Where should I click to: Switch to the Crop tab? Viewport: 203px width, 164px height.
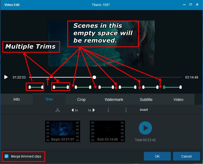point(81,99)
